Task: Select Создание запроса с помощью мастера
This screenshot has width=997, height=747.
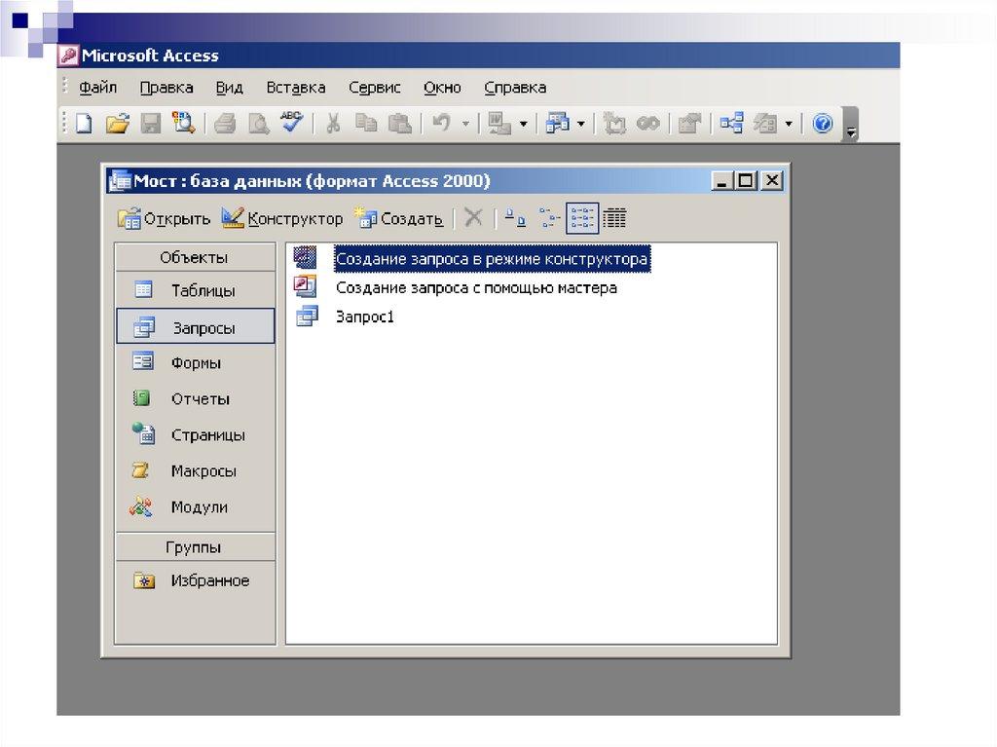Action: pyautogui.click(x=476, y=288)
